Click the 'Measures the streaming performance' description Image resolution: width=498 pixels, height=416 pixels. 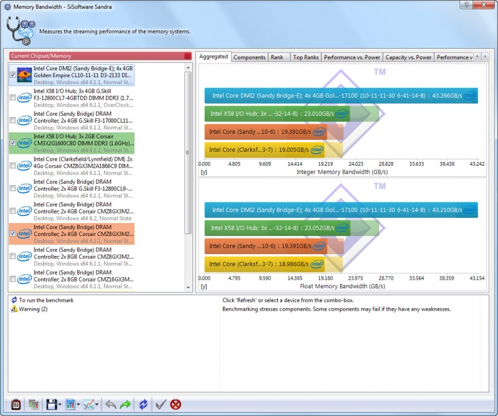[115, 32]
